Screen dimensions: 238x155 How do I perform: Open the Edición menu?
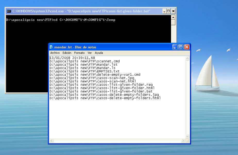(67, 53)
